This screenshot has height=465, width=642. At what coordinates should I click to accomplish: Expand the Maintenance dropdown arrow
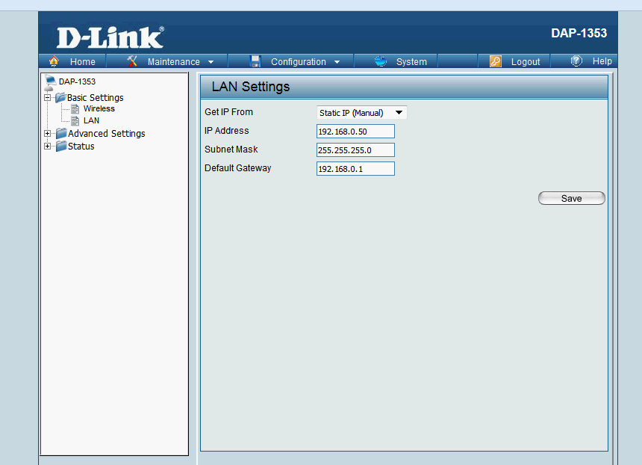pos(211,62)
